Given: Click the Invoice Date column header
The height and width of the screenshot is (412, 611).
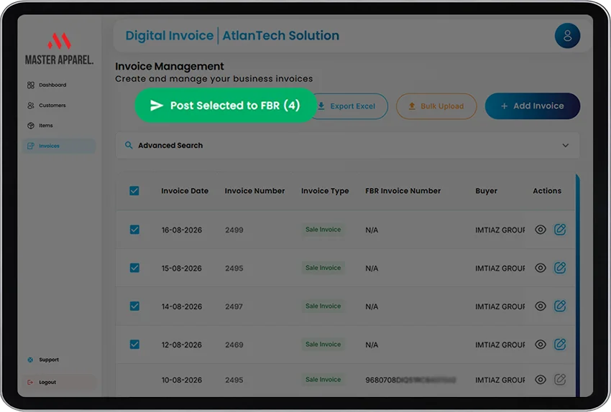Looking at the screenshot, I should tap(185, 191).
